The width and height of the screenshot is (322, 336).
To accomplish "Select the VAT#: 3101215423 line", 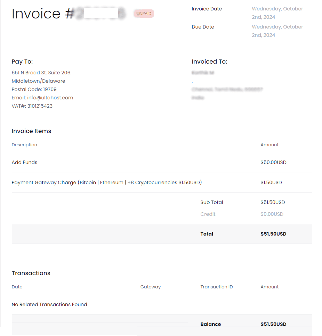I will coord(32,106).
